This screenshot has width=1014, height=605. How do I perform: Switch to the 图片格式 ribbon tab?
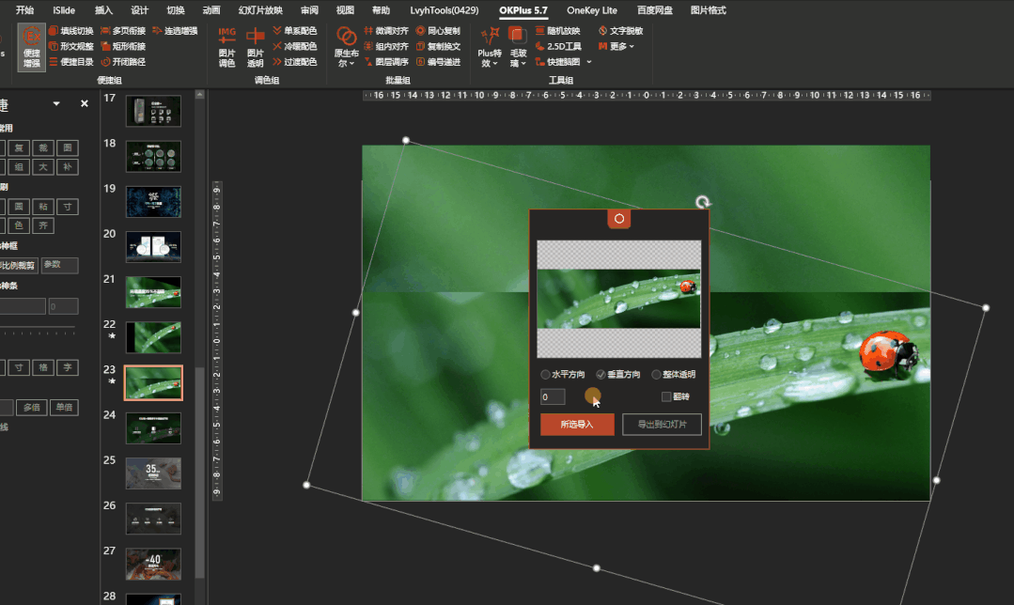tap(709, 10)
